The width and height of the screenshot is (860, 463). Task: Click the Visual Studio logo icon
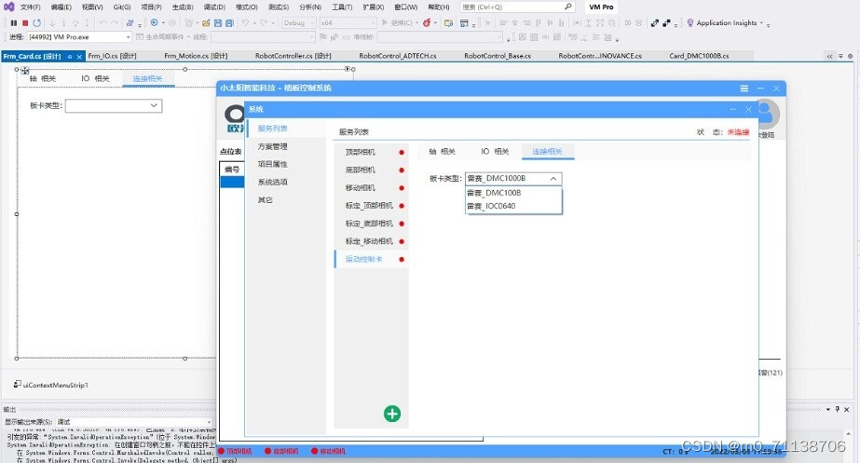pyautogui.click(x=8, y=7)
